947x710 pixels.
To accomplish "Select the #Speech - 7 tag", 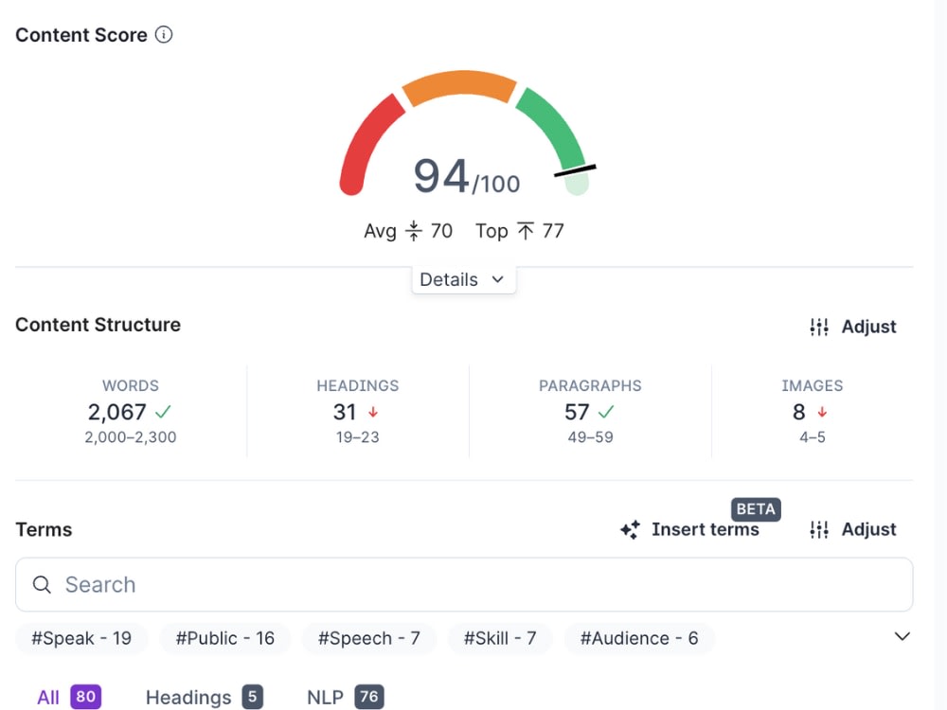I will [369, 638].
